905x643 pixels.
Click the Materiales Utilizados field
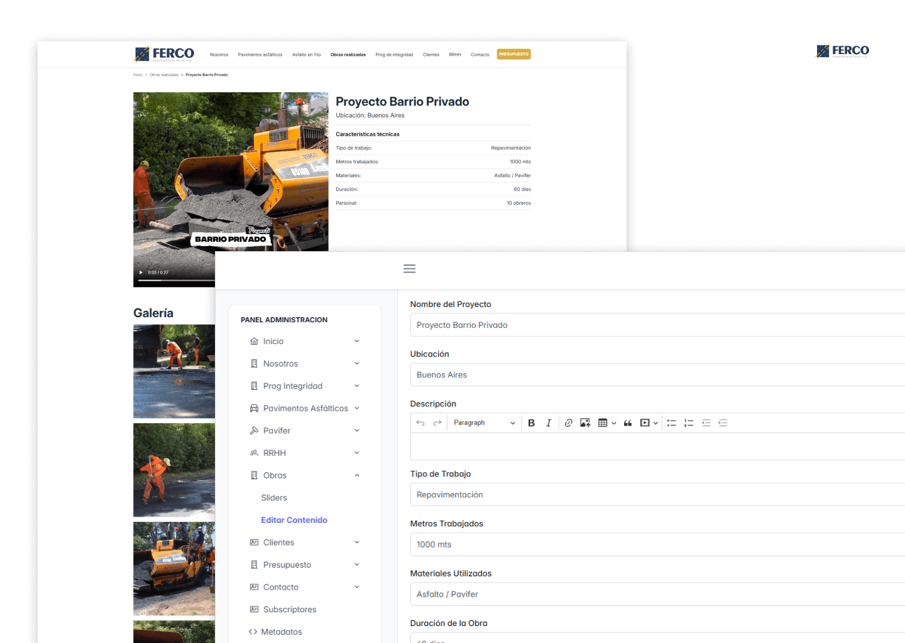[657, 594]
